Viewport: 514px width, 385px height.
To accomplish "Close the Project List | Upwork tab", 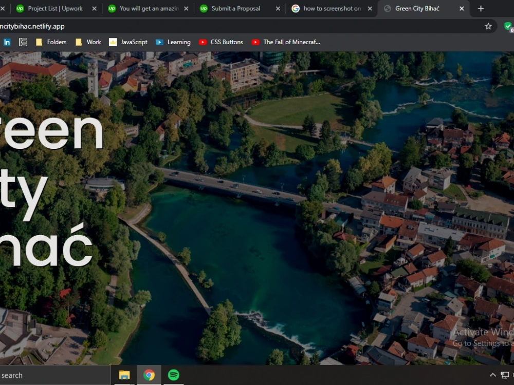I will (95, 9).
